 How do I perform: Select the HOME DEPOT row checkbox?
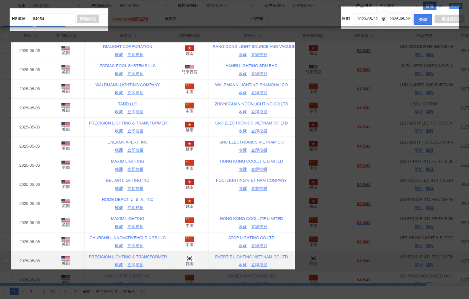click(x=5, y=203)
